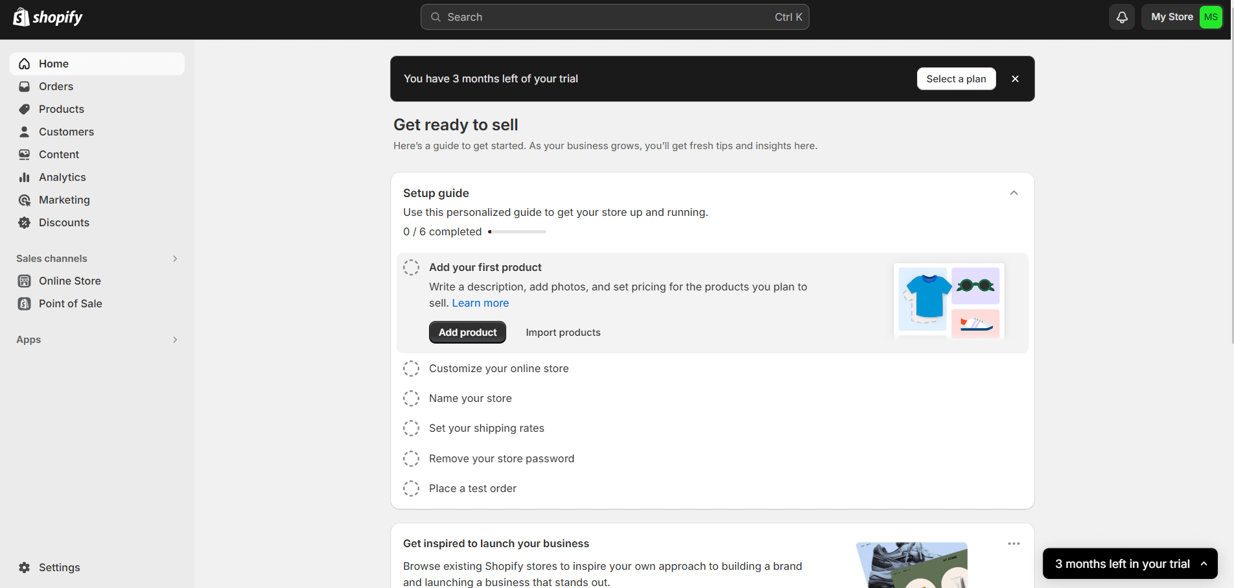Click the Add product button
The width and height of the screenshot is (1234, 588).
(467, 332)
